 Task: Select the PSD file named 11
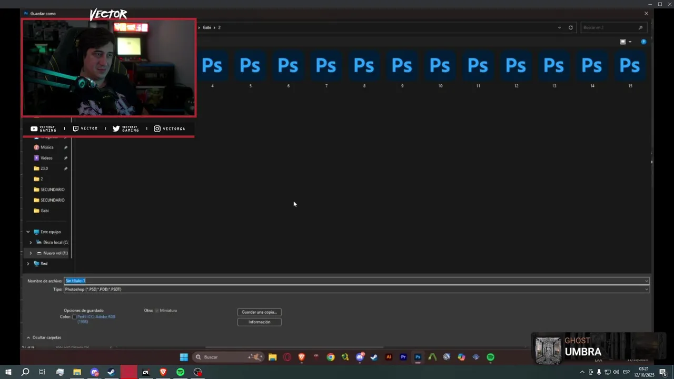(478, 68)
